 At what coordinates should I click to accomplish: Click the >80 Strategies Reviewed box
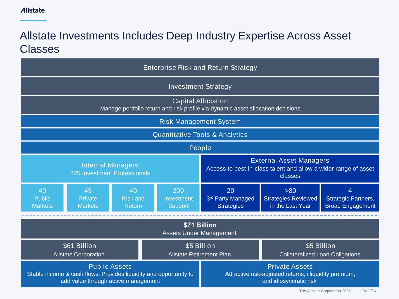pos(290,198)
